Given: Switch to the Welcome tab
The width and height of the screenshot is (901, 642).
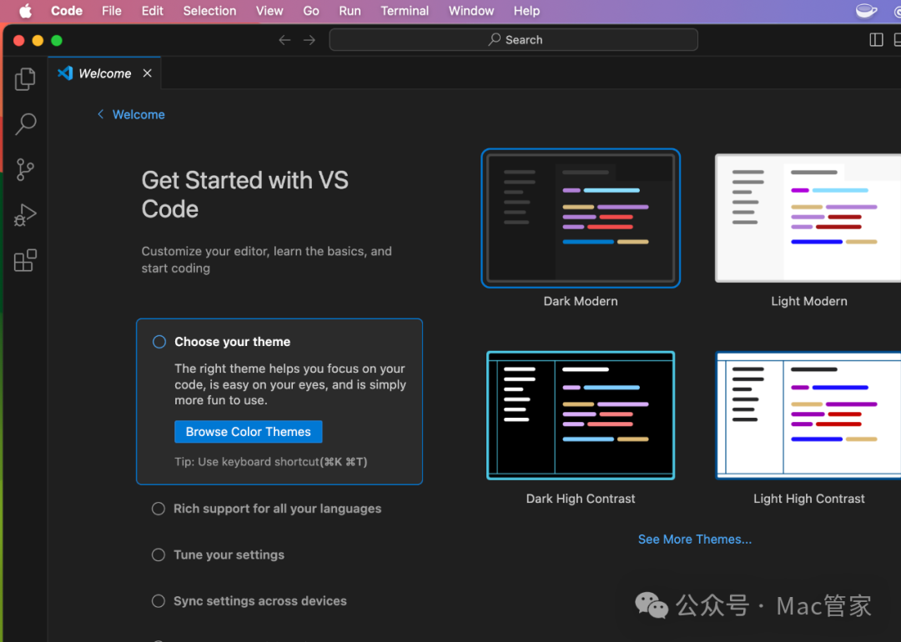Looking at the screenshot, I should click(104, 73).
